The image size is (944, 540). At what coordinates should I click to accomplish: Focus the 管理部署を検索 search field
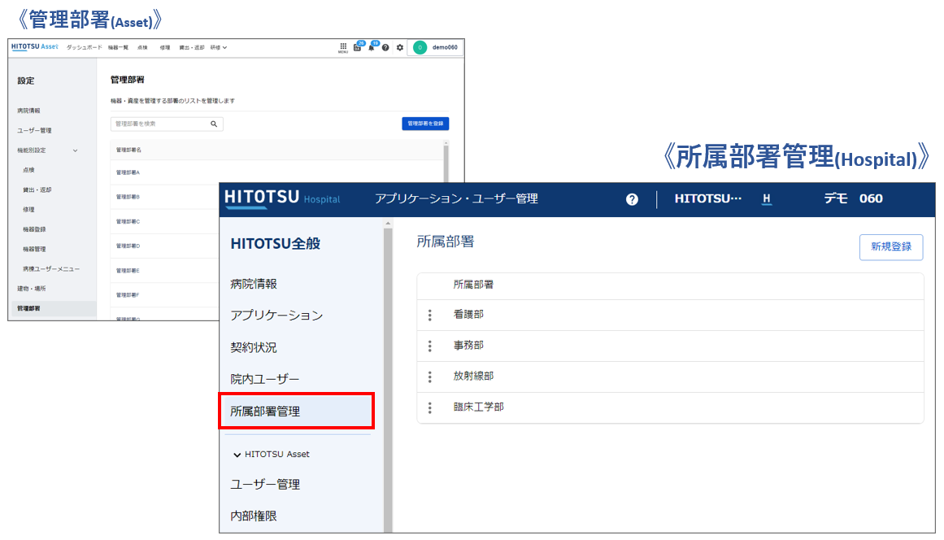[x=167, y=124]
